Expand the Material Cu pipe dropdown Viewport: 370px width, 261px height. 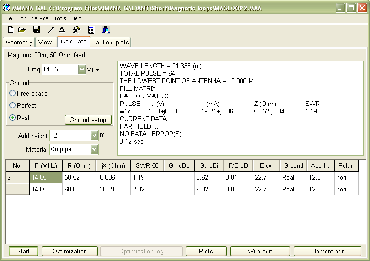[94, 149]
